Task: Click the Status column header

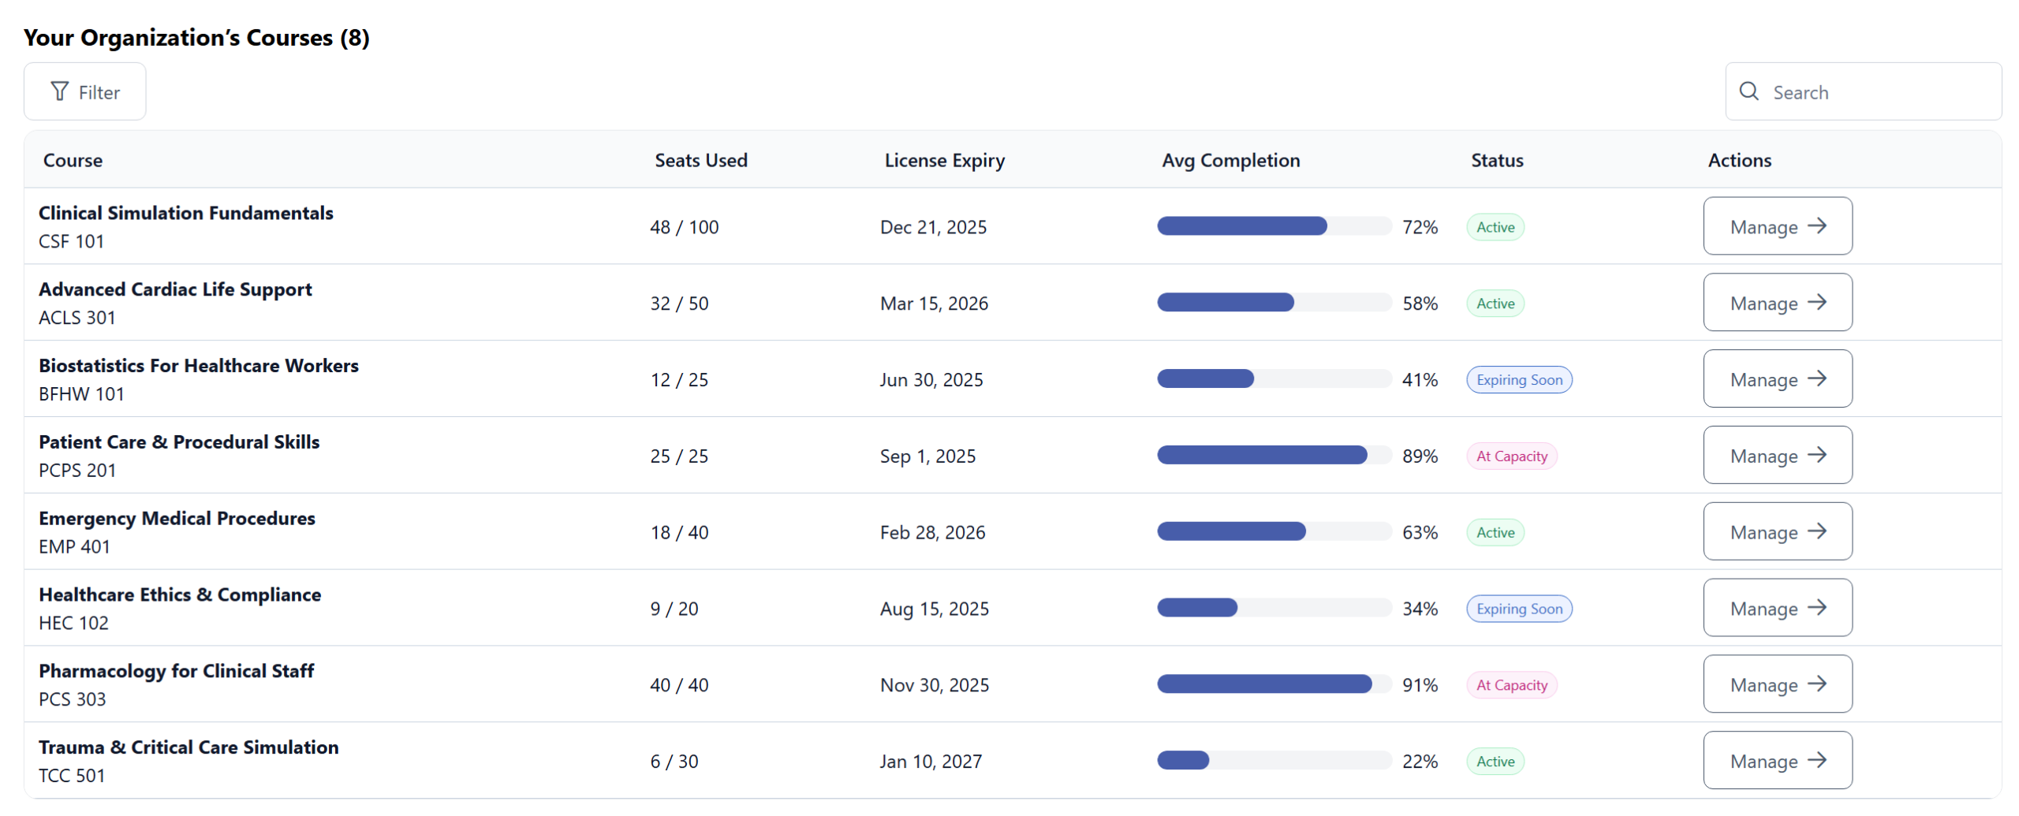Action: coord(1496,160)
